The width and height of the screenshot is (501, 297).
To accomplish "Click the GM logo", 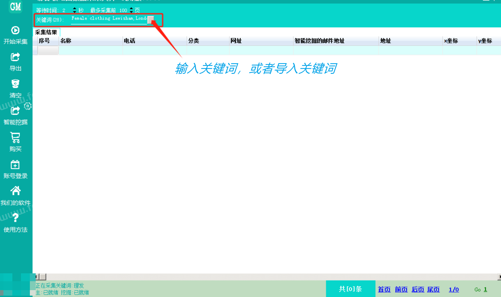I will (15, 7).
